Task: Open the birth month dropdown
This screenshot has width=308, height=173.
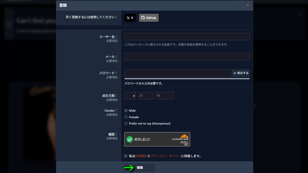Action: (130, 95)
